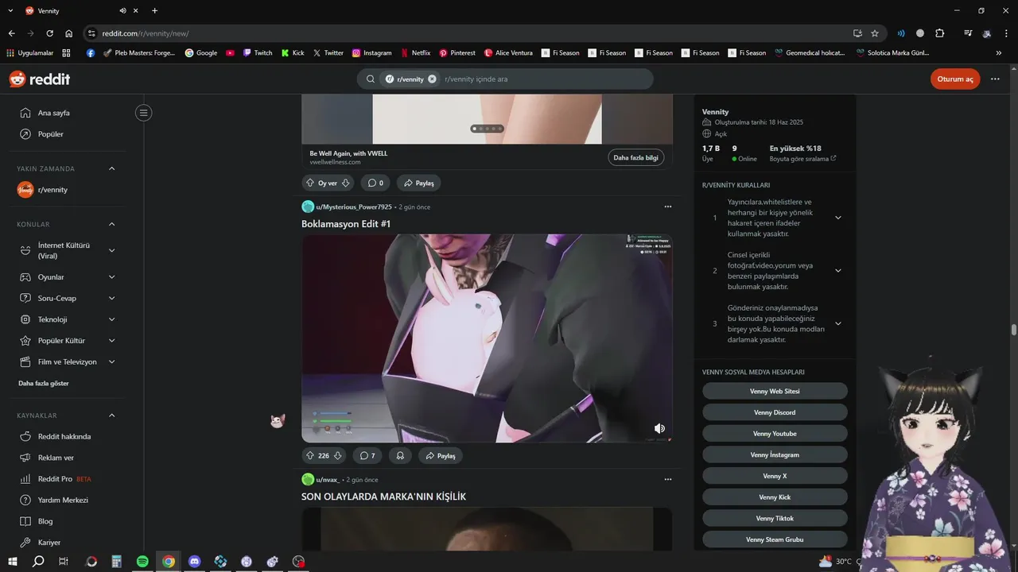Upvote the Boklamasyon Edit #1 post
This screenshot has height=572, width=1018.
coord(310,456)
